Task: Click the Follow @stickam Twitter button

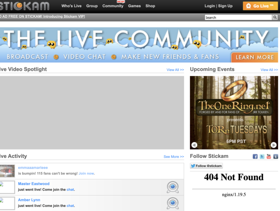Action: (207, 166)
